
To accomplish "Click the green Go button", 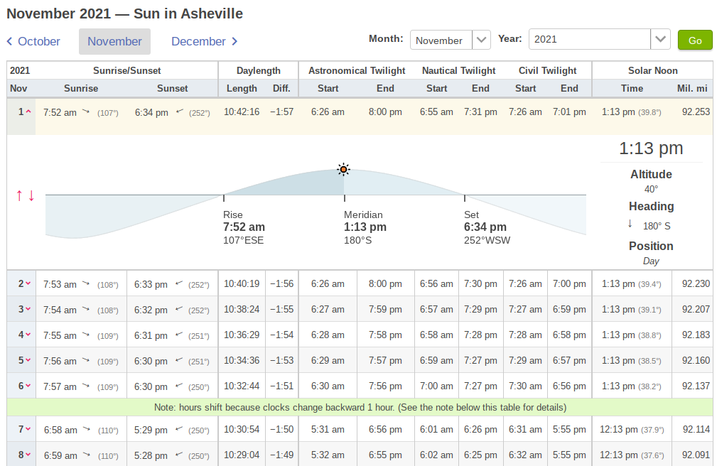I will click(x=694, y=40).
